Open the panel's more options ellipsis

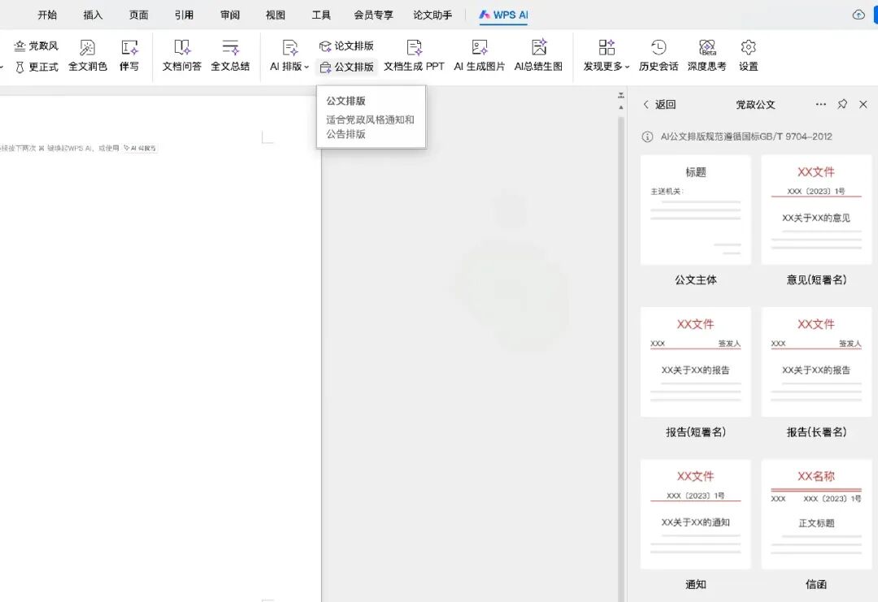click(x=821, y=105)
